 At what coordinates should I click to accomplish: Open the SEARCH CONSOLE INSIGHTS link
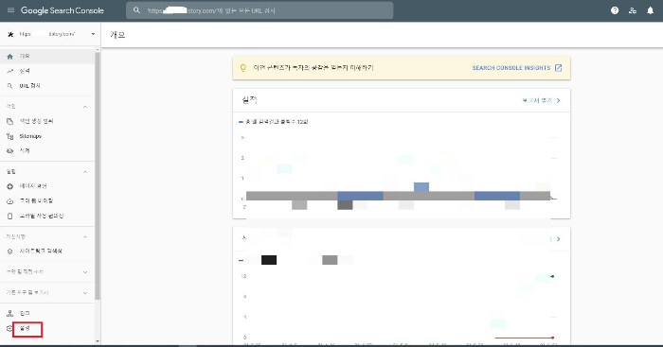pyautogui.click(x=517, y=68)
